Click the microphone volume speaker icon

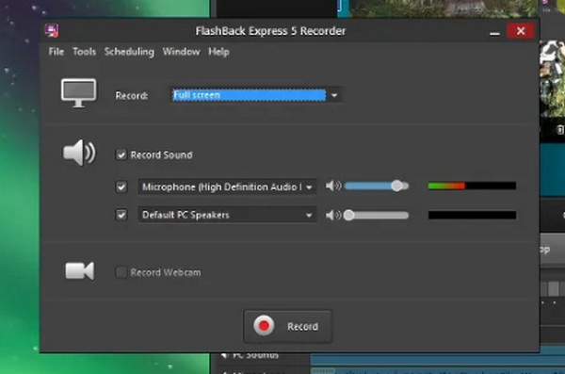click(333, 187)
